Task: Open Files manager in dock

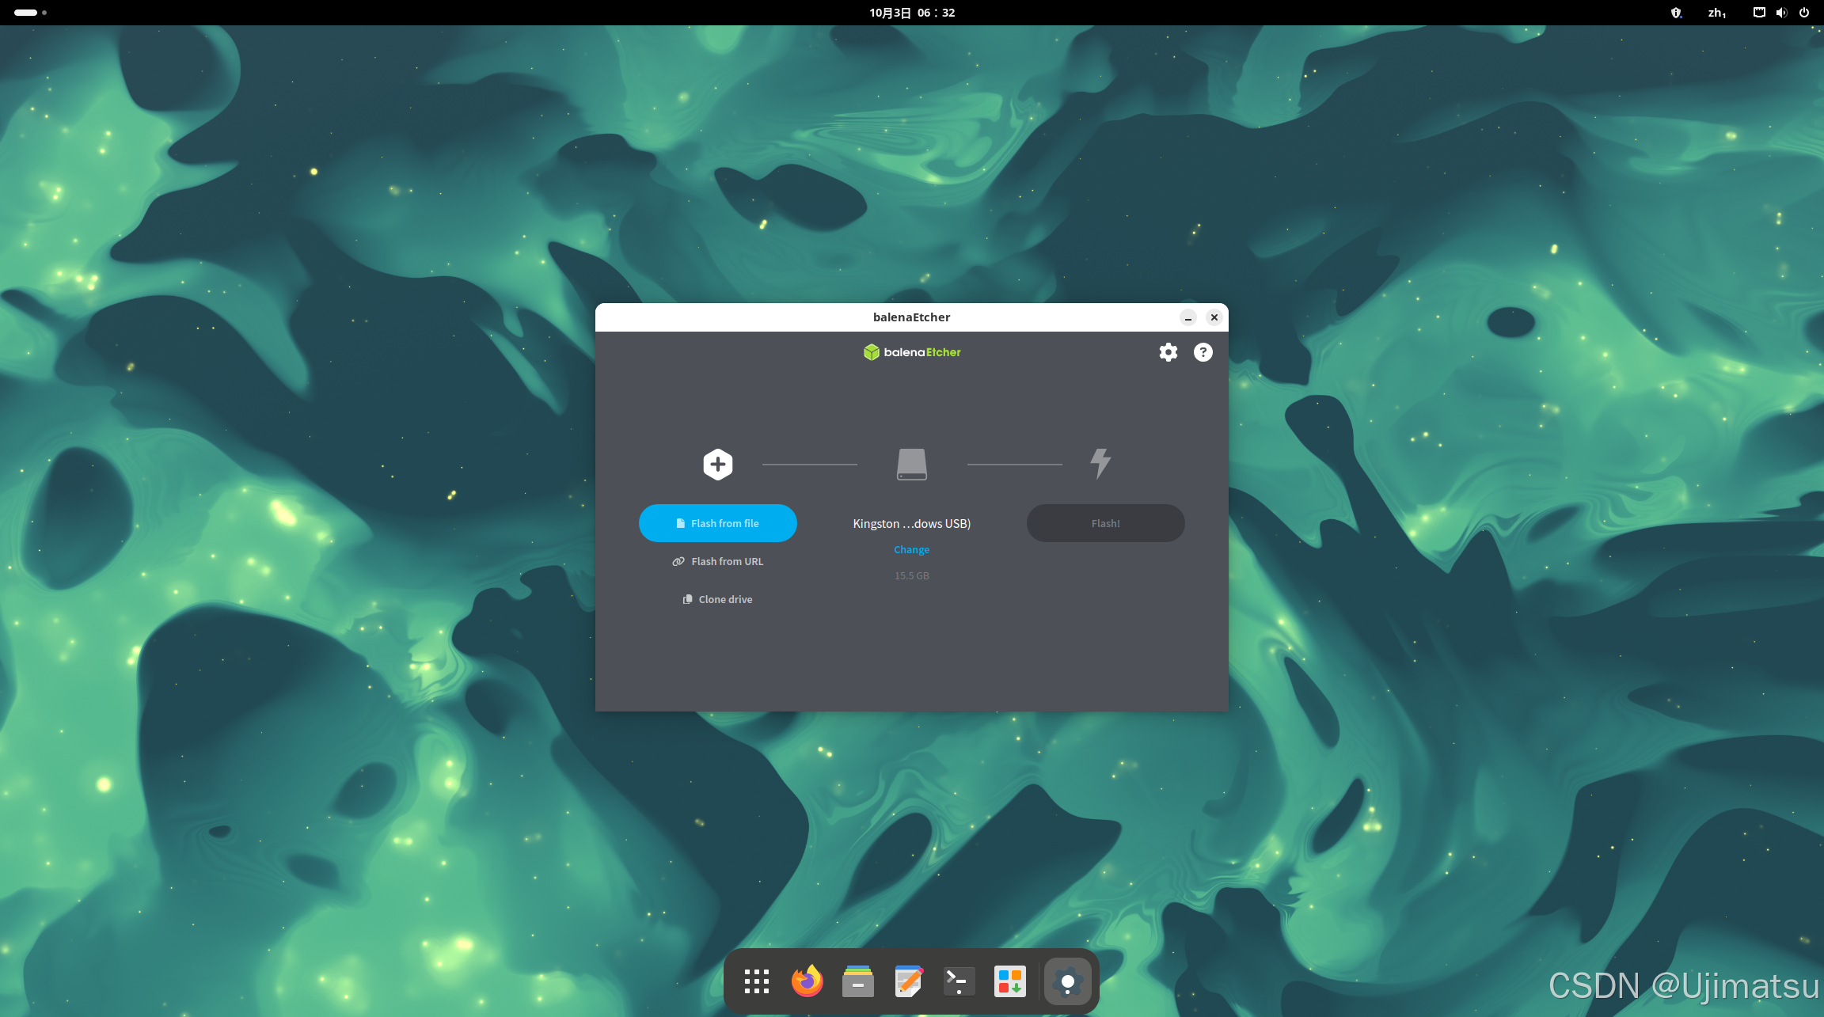Action: point(857,982)
